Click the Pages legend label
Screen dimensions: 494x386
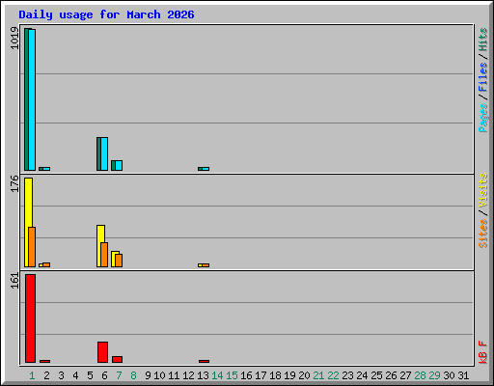coord(482,118)
